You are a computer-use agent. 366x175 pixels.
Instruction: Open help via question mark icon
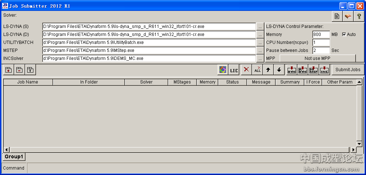coord(359,16)
